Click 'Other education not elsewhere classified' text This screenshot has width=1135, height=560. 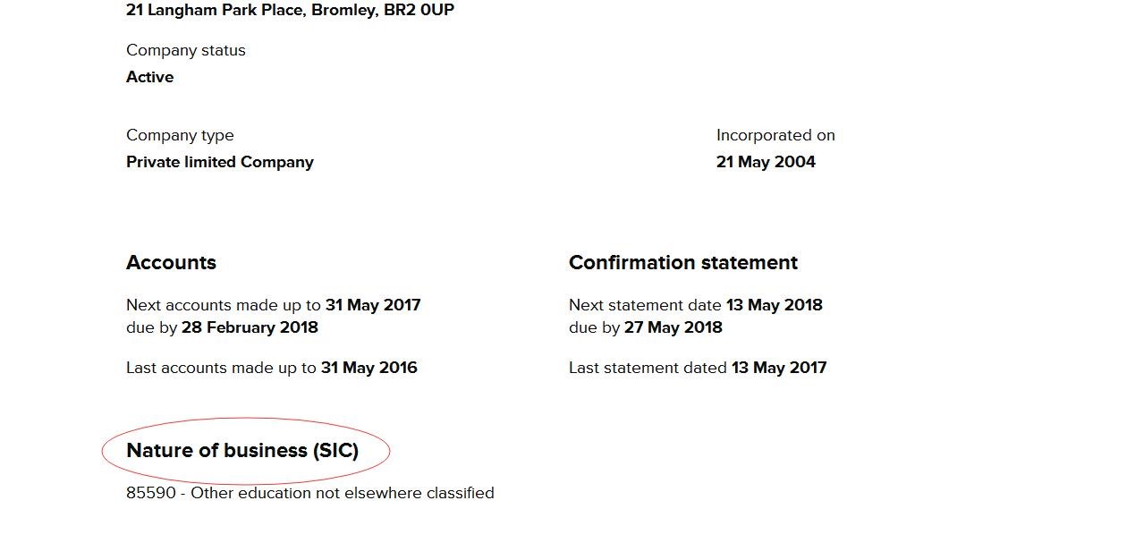pos(342,493)
